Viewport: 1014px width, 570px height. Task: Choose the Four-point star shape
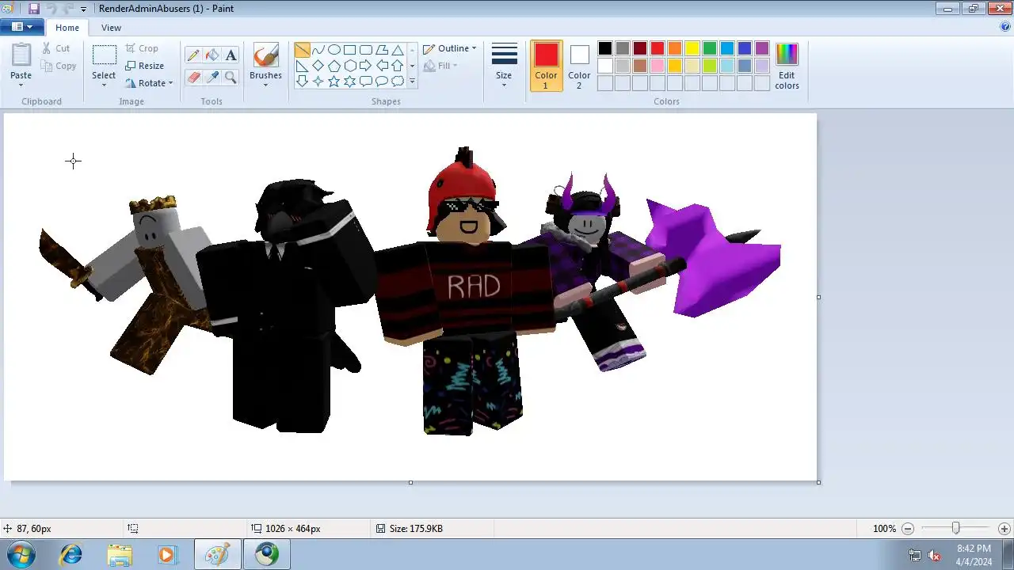tap(318, 82)
